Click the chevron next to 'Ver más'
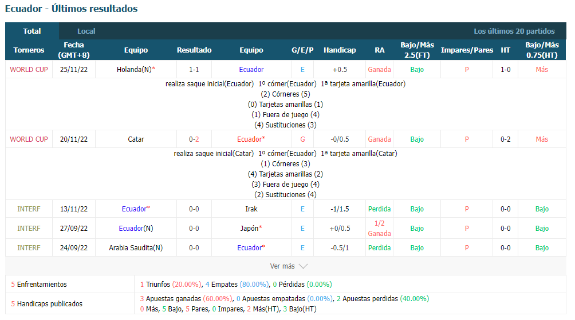 304,266
